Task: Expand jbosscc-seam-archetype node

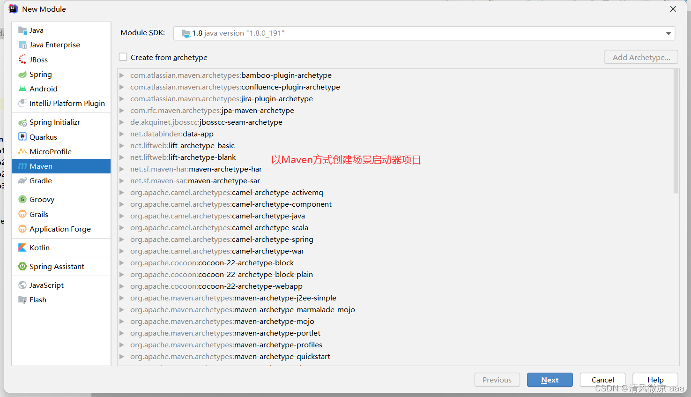Action: (122, 122)
